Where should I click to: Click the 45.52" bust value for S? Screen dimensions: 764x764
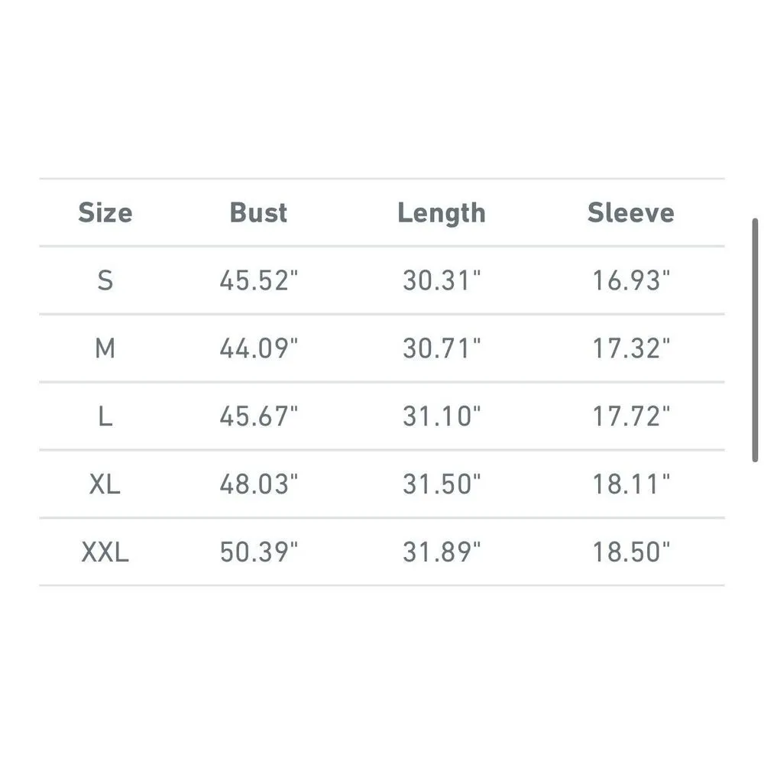258,280
